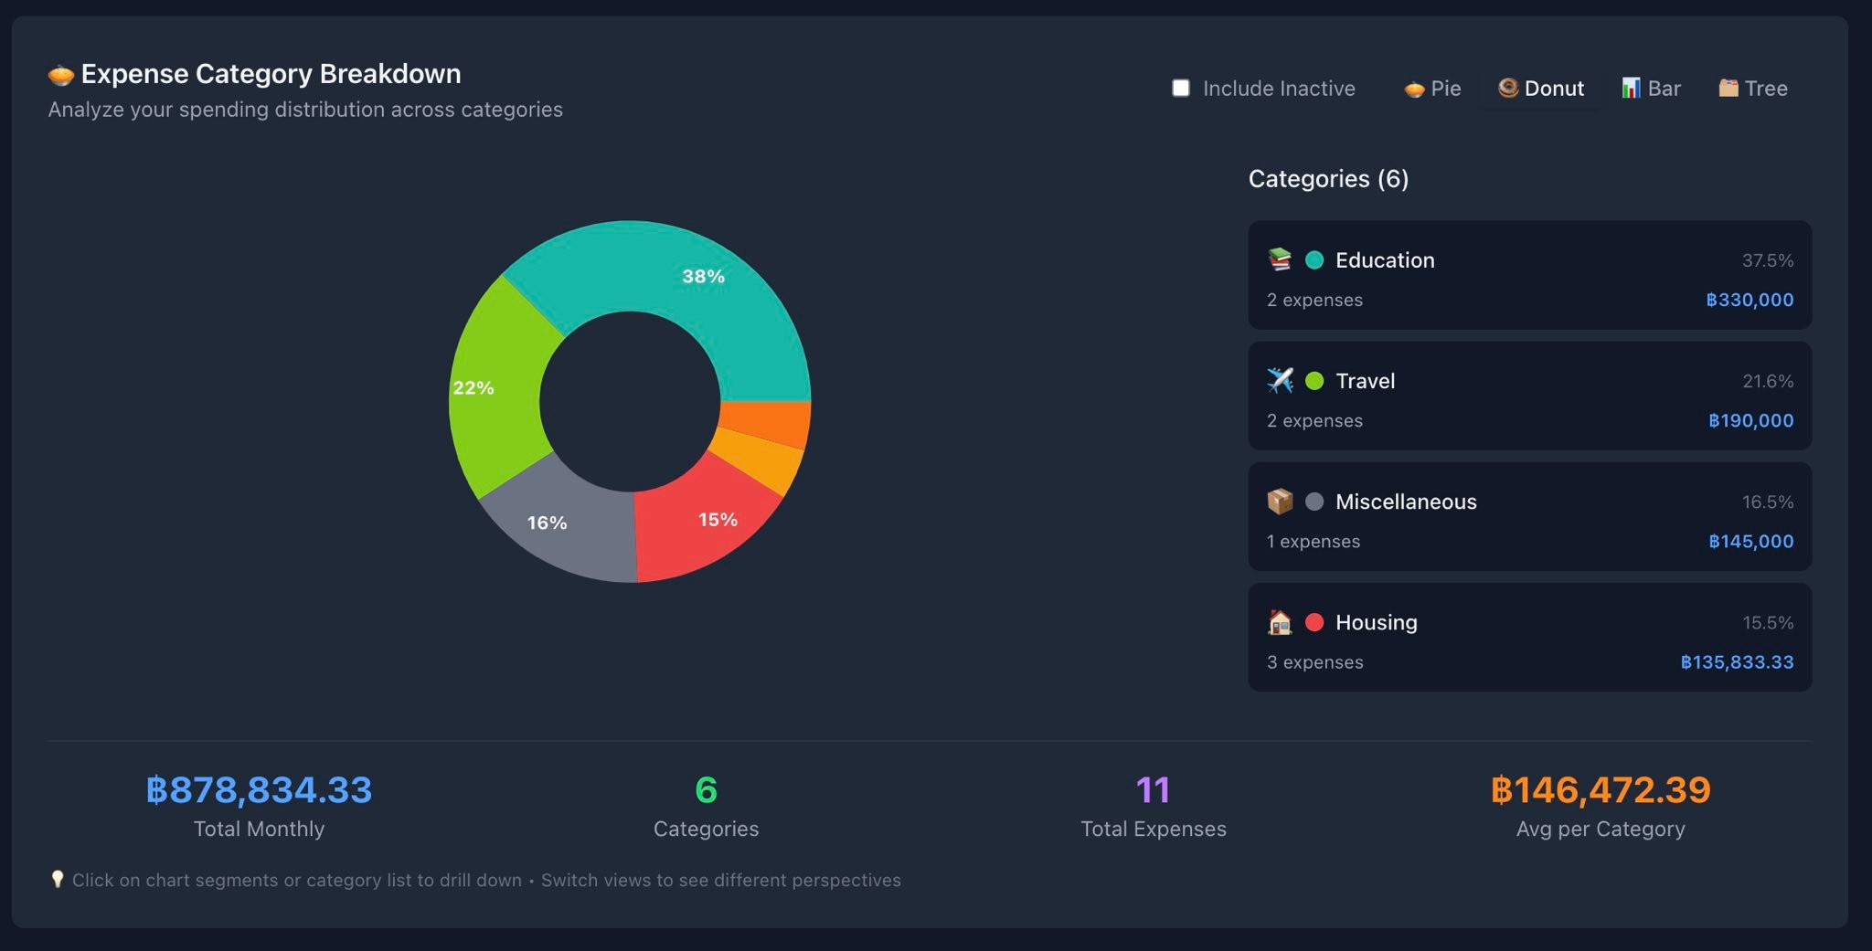1872x951 pixels.
Task: Click the green Categories count of 6
Action: coord(706,789)
